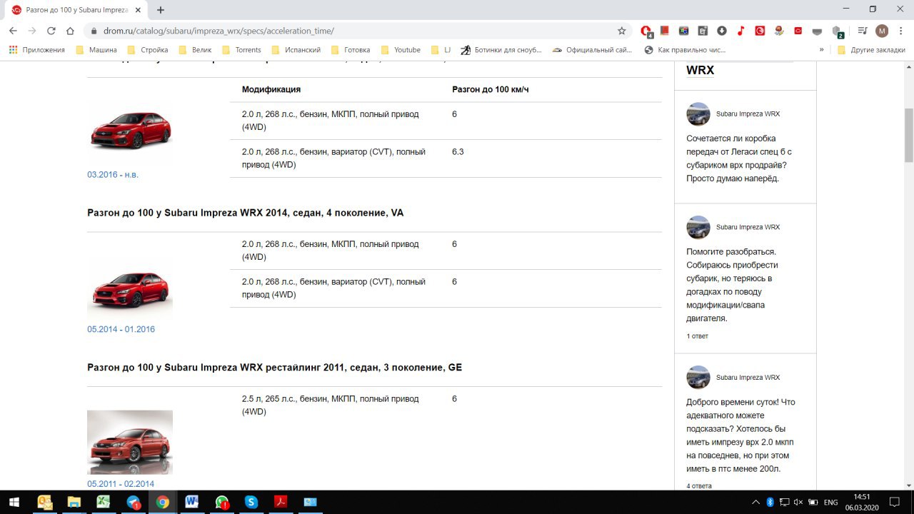Open the Готовка bookmarks folder
Viewport: 914px width, 514px height.
click(x=351, y=50)
